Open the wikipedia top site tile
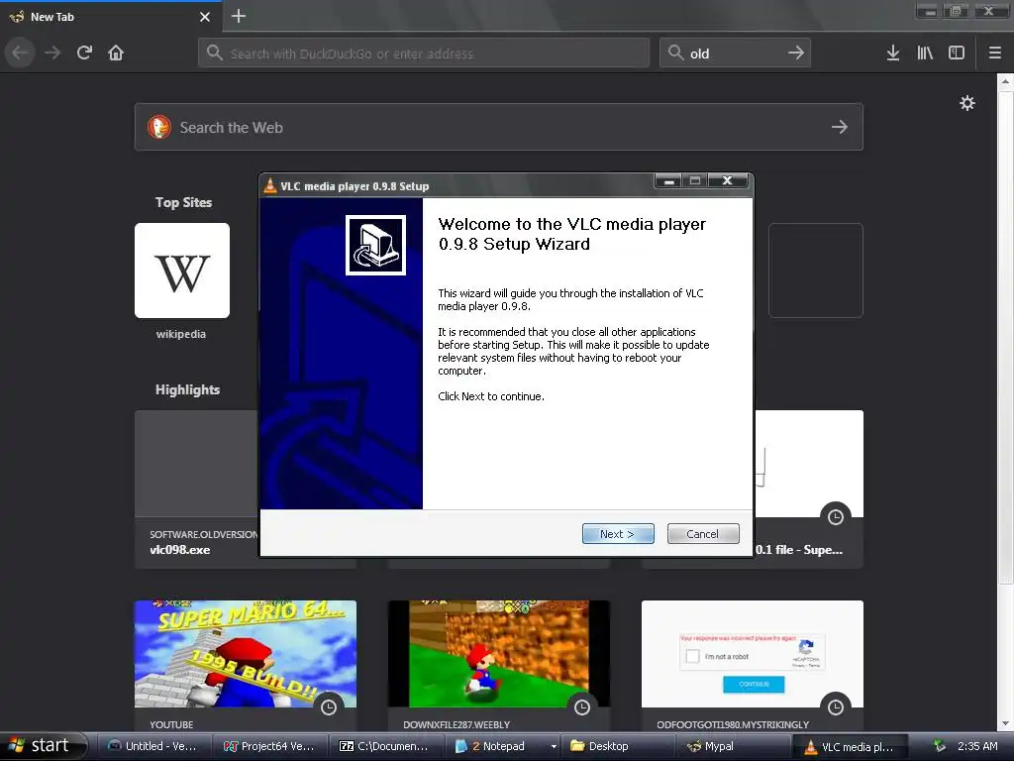 [182, 271]
